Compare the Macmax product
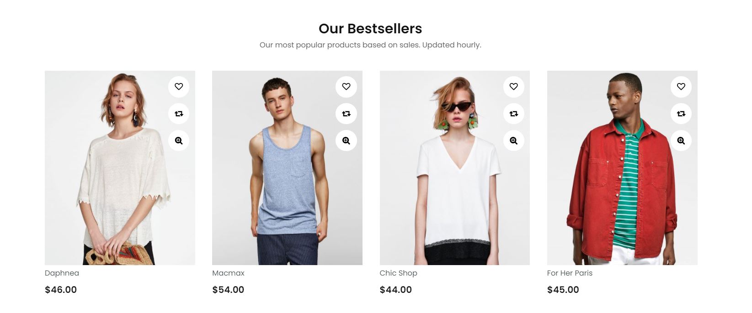Image resolution: width=752 pixels, height=313 pixels. pos(346,114)
